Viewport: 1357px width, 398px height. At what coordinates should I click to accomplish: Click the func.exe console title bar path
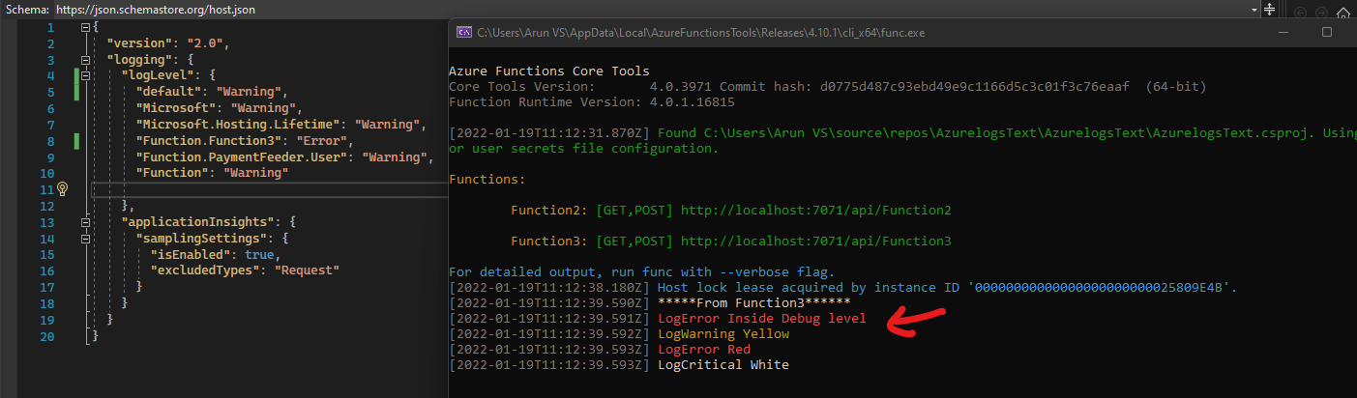(x=701, y=31)
